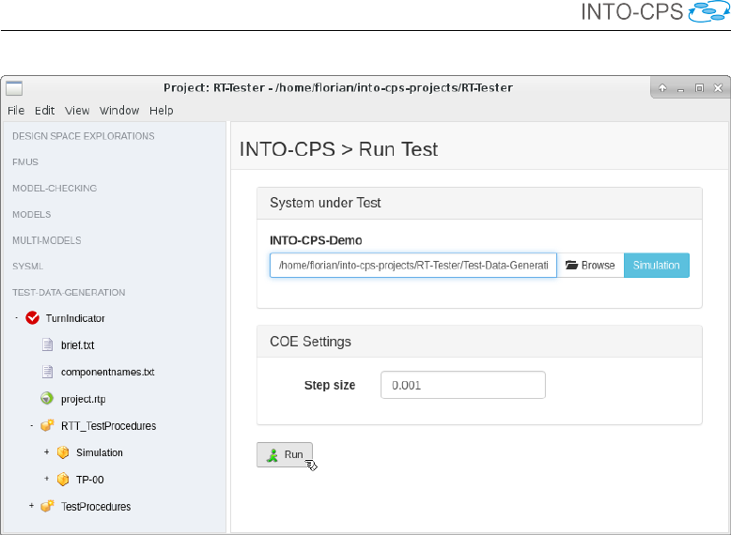Image resolution: width=731 pixels, height=535 pixels.
Task: Expand the TestProcedures tree node
Action: click(x=32, y=507)
